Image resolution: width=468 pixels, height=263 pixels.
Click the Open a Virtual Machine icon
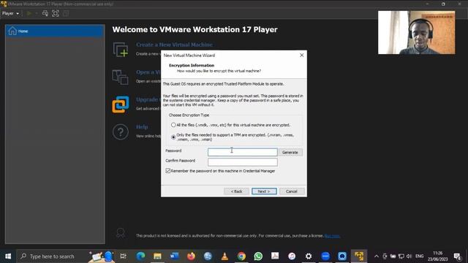click(x=120, y=77)
